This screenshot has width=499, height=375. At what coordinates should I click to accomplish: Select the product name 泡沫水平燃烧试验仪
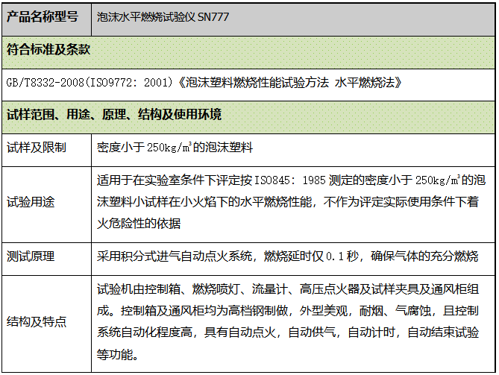click(146, 17)
